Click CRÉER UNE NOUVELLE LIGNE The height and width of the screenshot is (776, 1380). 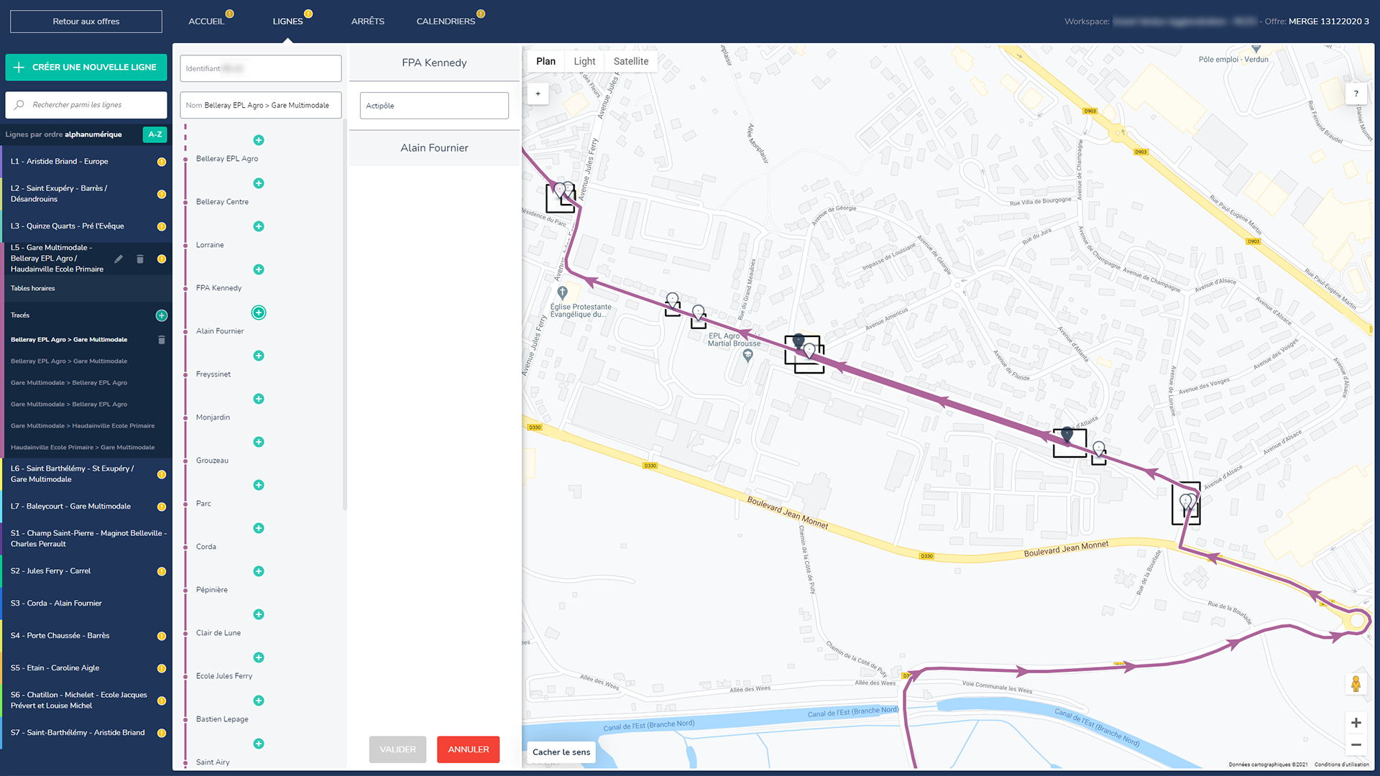pos(86,67)
